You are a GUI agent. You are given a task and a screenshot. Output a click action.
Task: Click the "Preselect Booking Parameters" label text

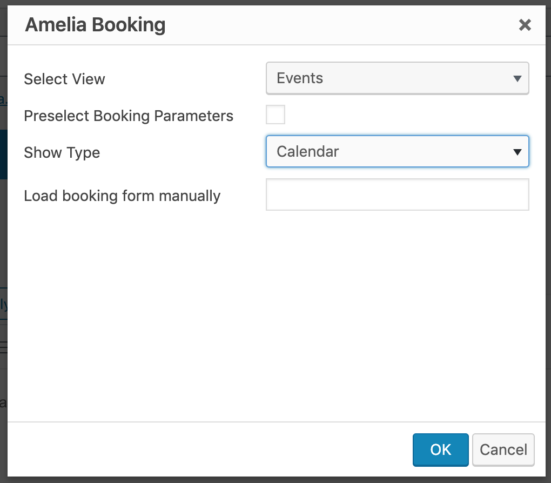point(129,116)
